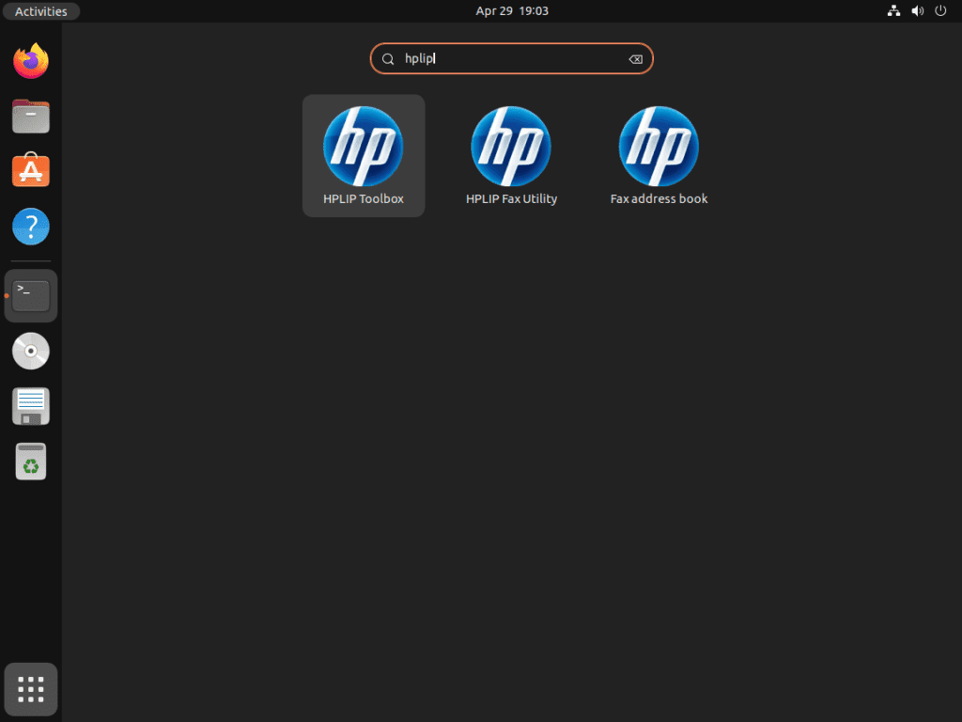
Task: Select the highlighted HPLIP Toolbox search result
Action: tap(364, 155)
